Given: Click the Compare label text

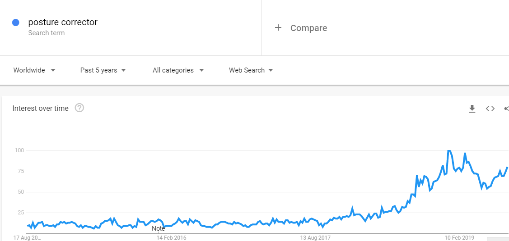Looking at the screenshot, I should pos(308,28).
